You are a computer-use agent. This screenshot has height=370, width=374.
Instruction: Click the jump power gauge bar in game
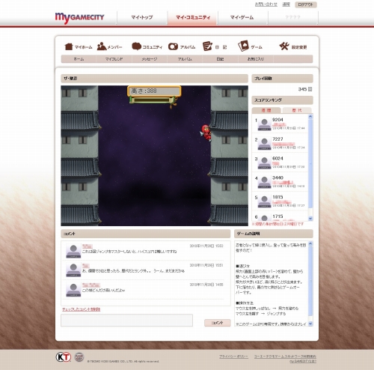153,100
